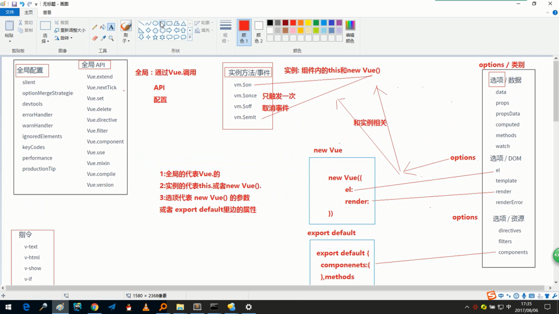
Task: Select the Text tool
Action: [111, 27]
